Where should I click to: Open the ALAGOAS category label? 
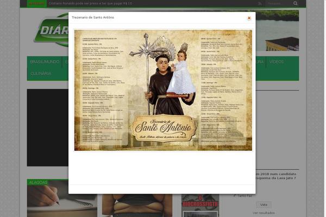[38, 182]
